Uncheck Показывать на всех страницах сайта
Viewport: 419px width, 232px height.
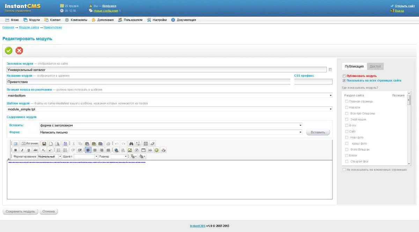tap(344, 80)
